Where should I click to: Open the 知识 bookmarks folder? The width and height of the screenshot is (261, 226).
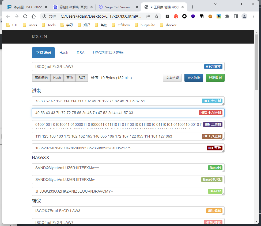pos(84,25)
